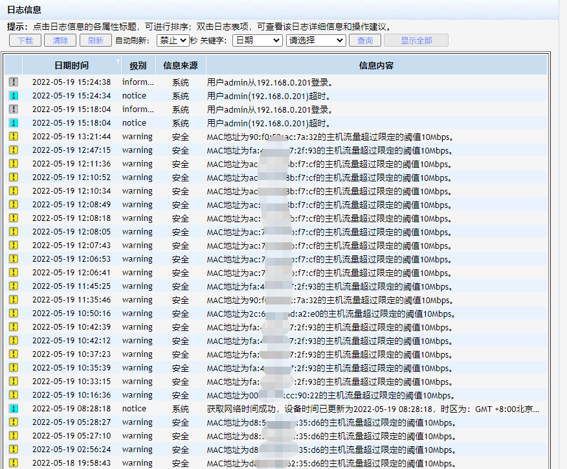This screenshot has height=469, width=567.
Task: Click the 清除 clear button
Action: pyautogui.click(x=60, y=41)
